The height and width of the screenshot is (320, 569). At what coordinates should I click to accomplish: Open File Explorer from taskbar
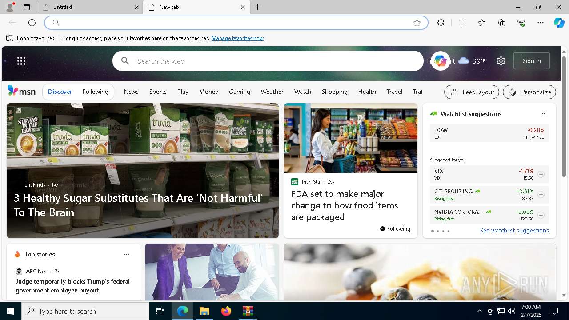point(204,311)
